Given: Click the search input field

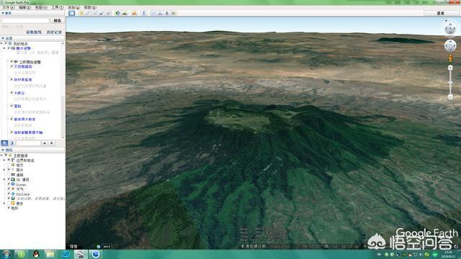Looking at the screenshot, I should 25,21.
